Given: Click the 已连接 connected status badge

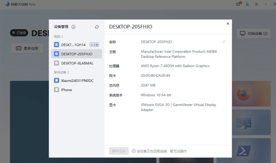Looking at the screenshot, I should 19,33.
